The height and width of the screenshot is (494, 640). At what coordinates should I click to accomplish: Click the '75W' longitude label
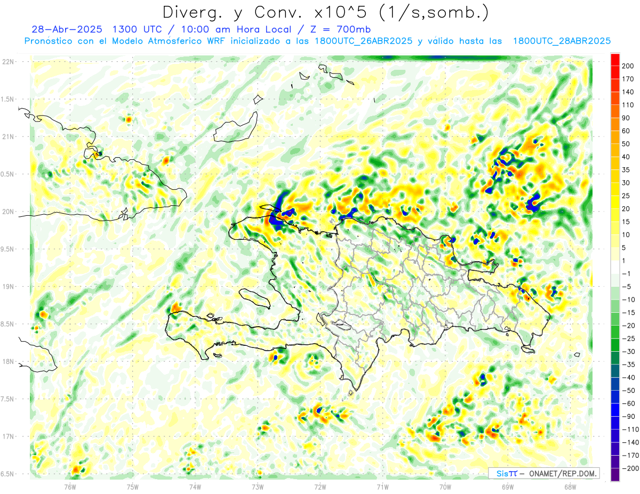133,487
